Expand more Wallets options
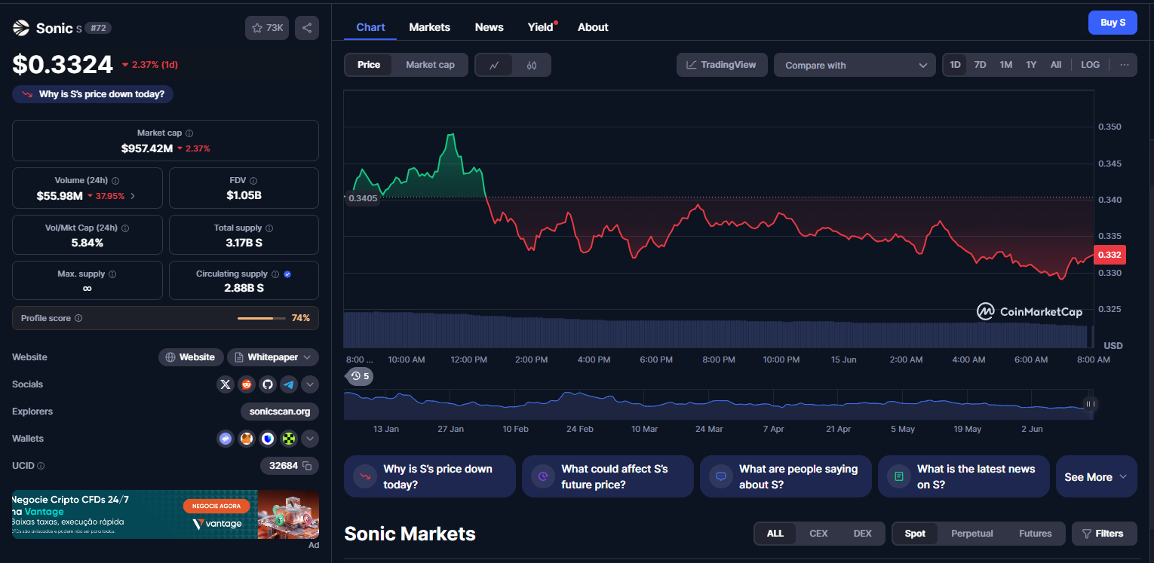 tap(310, 439)
